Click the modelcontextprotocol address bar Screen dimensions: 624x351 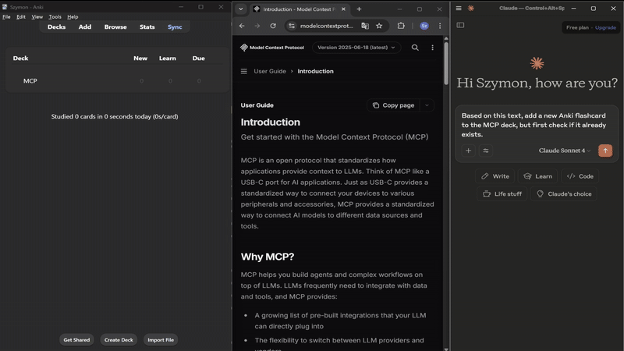(327, 26)
